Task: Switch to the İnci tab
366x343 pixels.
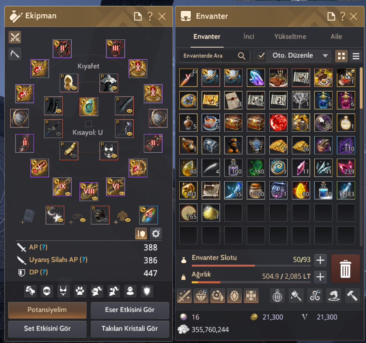Action: coord(249,36)
